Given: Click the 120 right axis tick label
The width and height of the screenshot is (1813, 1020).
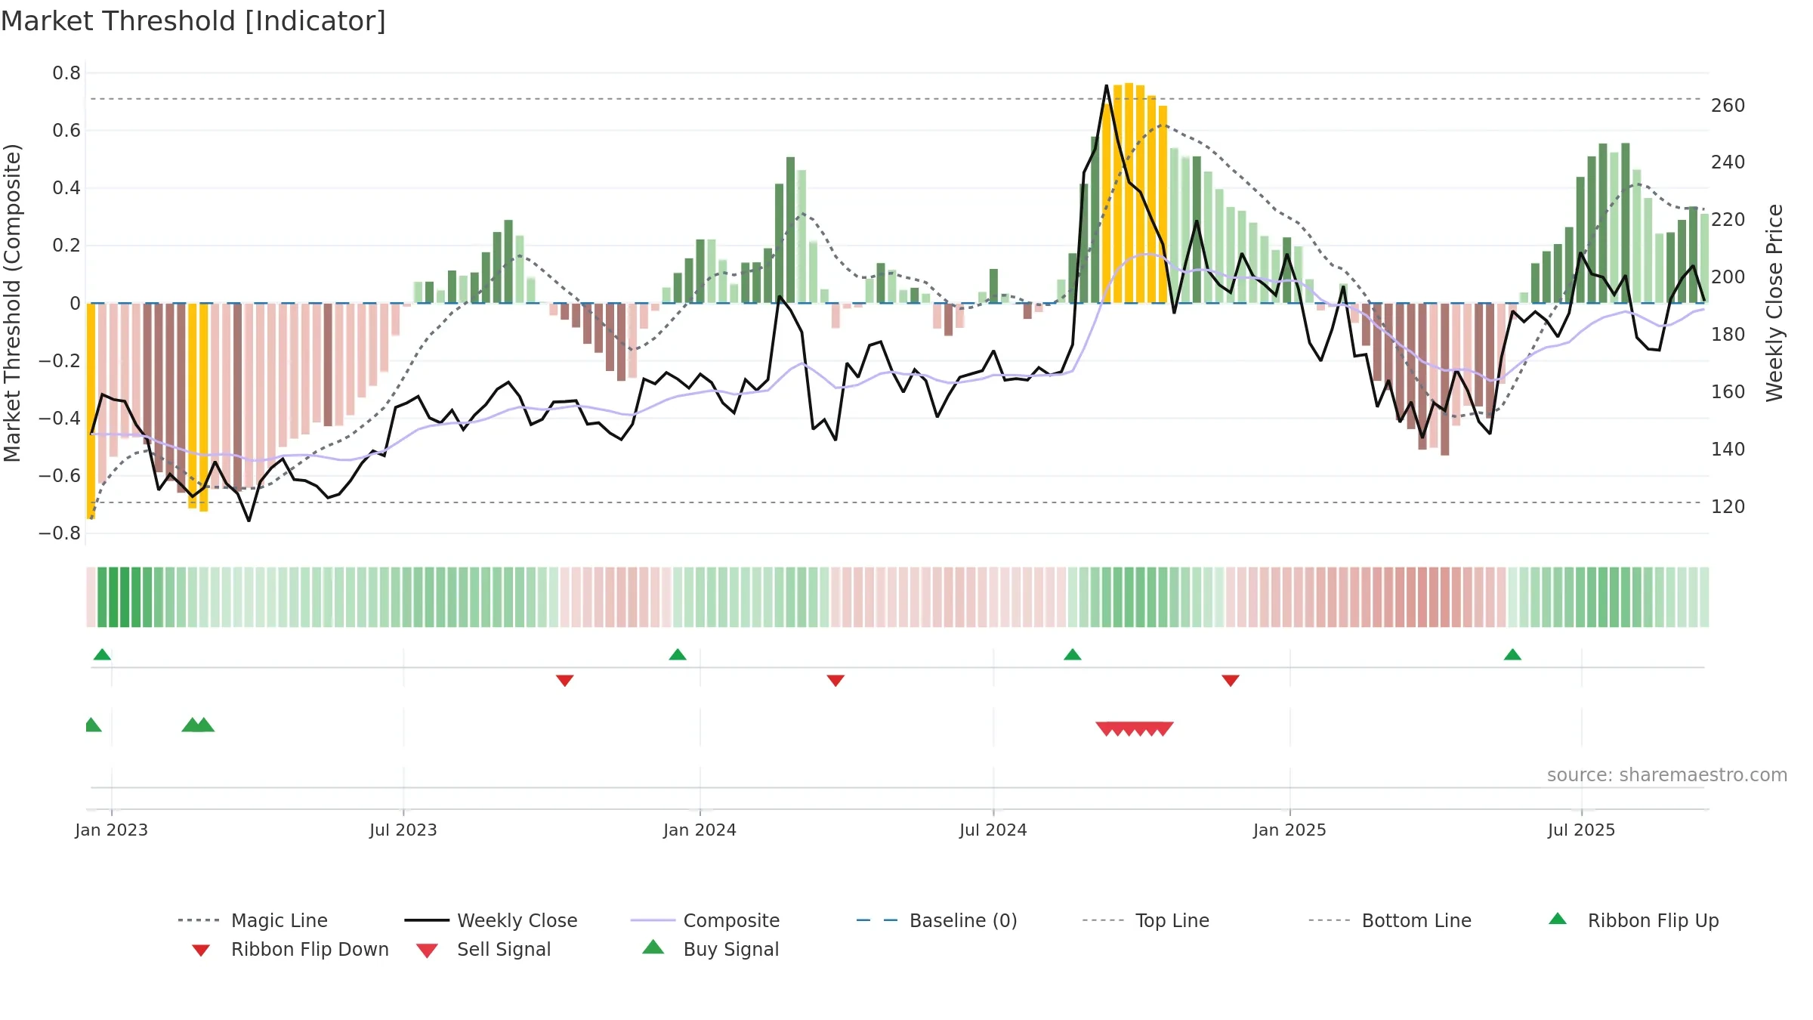Looking at the screenshot, I should [x=1728, y=506].
